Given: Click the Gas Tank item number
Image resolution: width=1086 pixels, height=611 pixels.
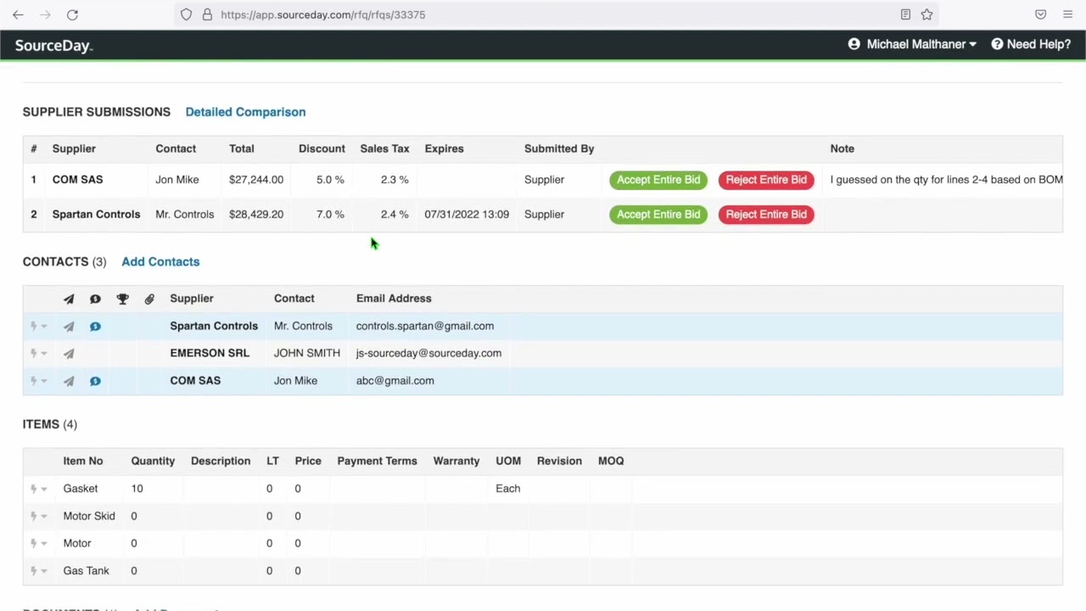Looking at the screenshot, I should click(x=86, y=571).
